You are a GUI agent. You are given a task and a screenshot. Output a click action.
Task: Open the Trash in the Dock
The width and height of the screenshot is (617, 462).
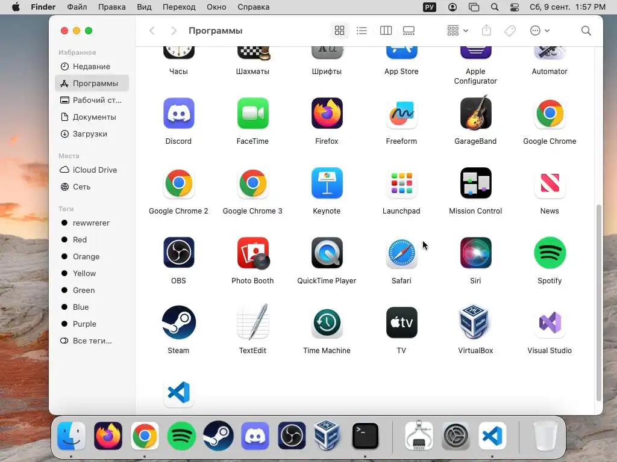point(545,436)
